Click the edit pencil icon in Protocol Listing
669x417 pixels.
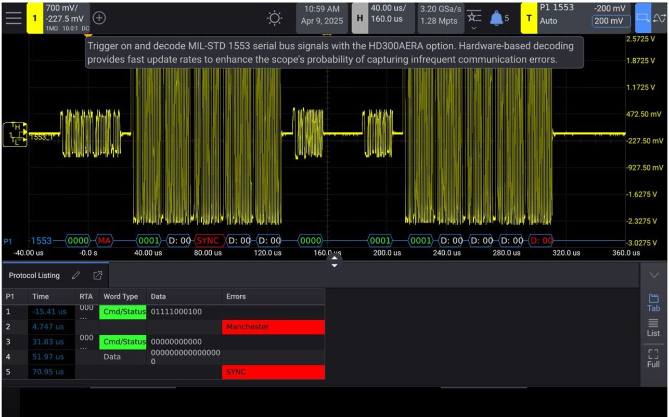pyautogui.click(x=76, y=275)
